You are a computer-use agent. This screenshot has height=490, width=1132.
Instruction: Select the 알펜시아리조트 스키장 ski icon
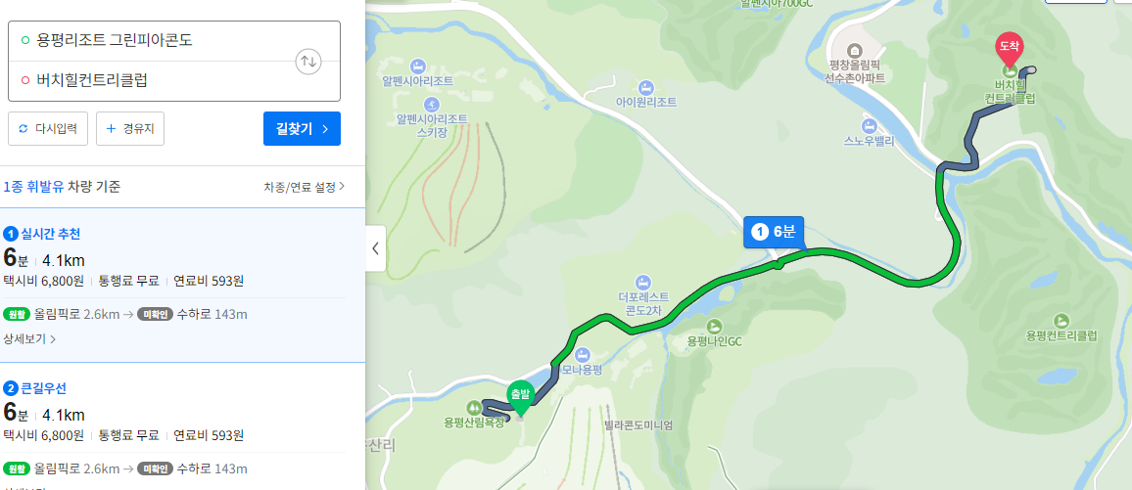pyautogui.click(x=432, y=103)
